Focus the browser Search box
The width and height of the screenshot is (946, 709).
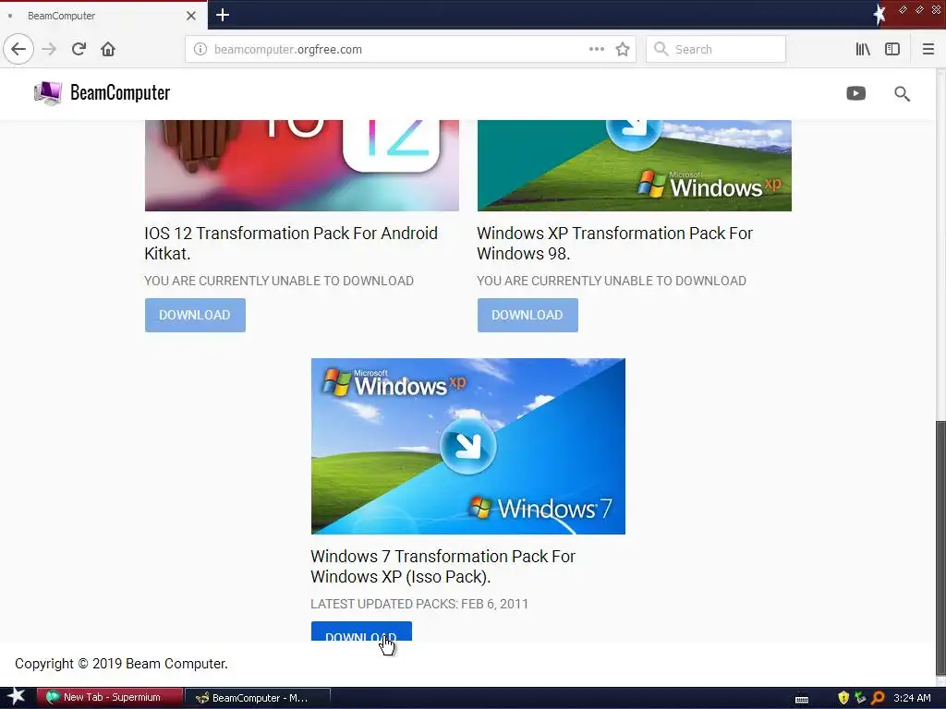point(716,50)
